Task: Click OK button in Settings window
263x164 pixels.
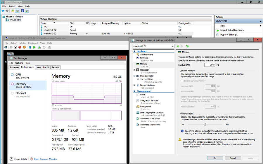Action: click(215, 158)
